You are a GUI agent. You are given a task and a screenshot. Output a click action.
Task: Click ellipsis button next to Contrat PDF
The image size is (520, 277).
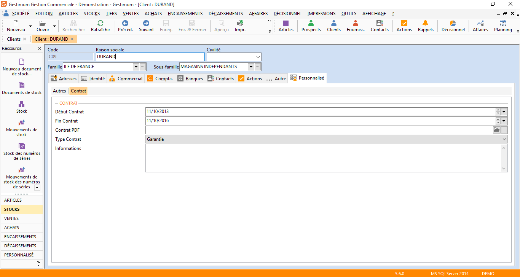(x=504, y=130)
